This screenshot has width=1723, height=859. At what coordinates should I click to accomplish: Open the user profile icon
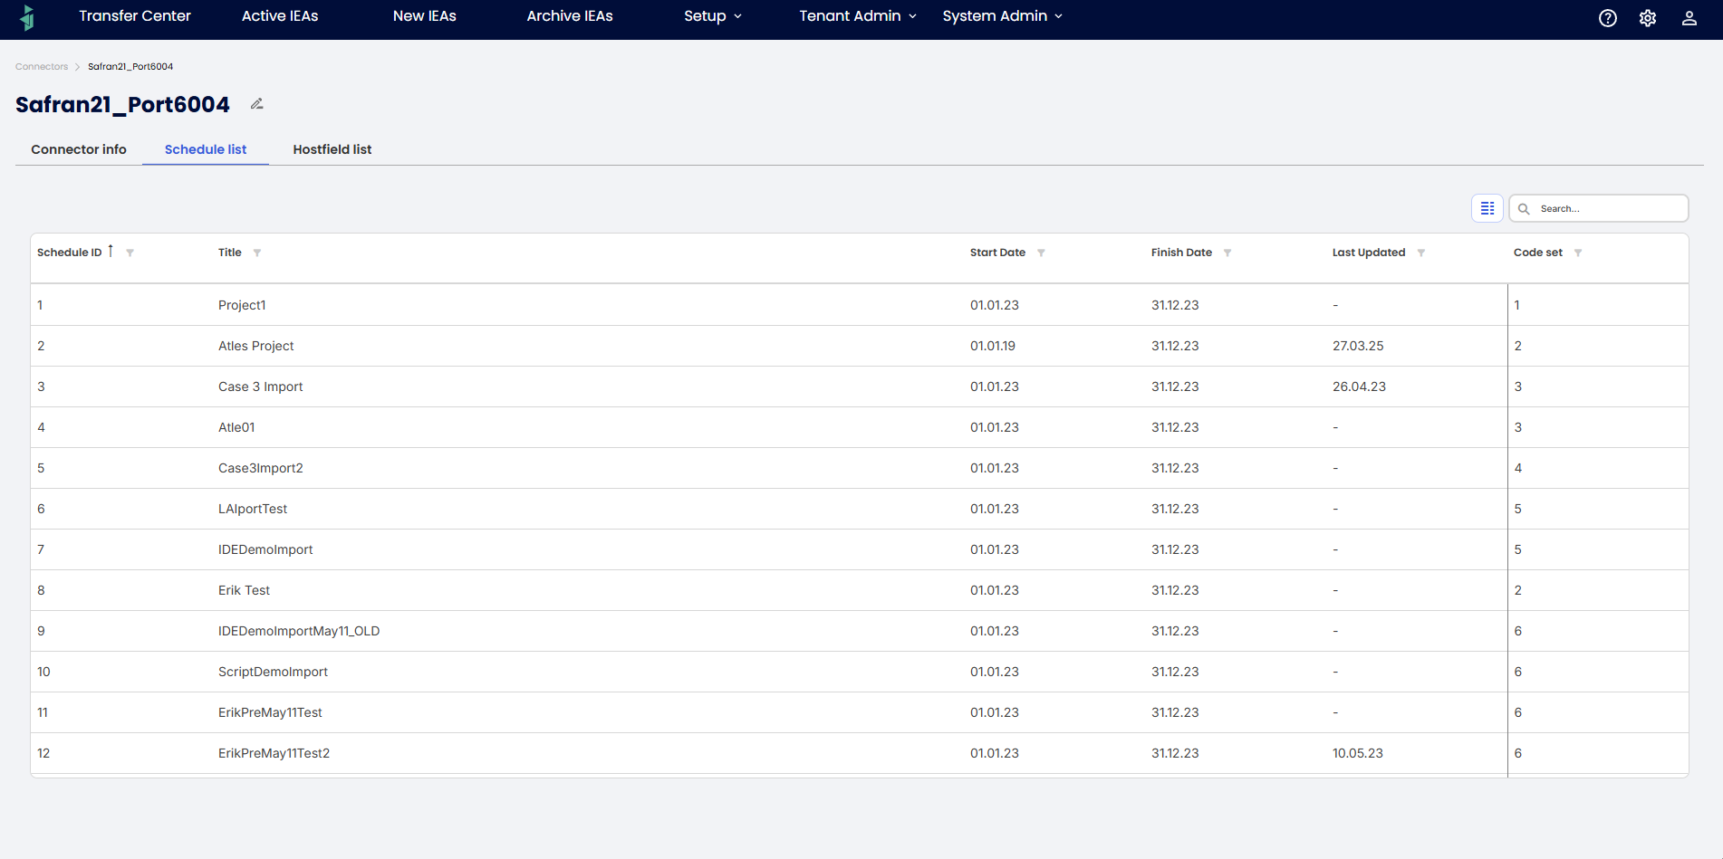1689,18
